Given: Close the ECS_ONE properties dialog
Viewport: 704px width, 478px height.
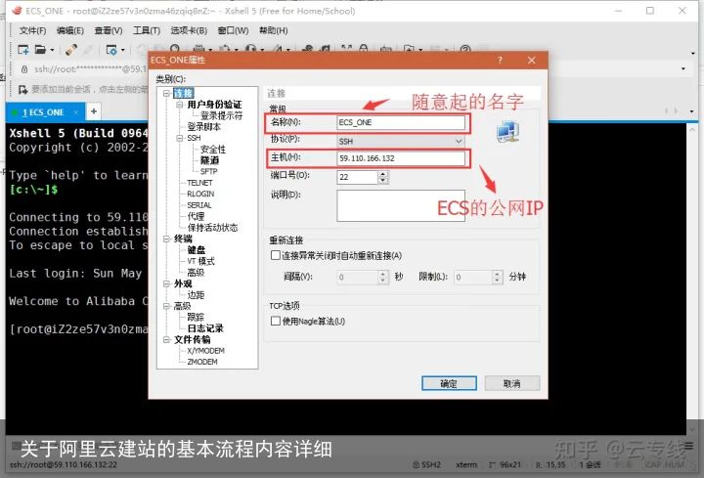Looking at the screenshot, I should (532, 61).
